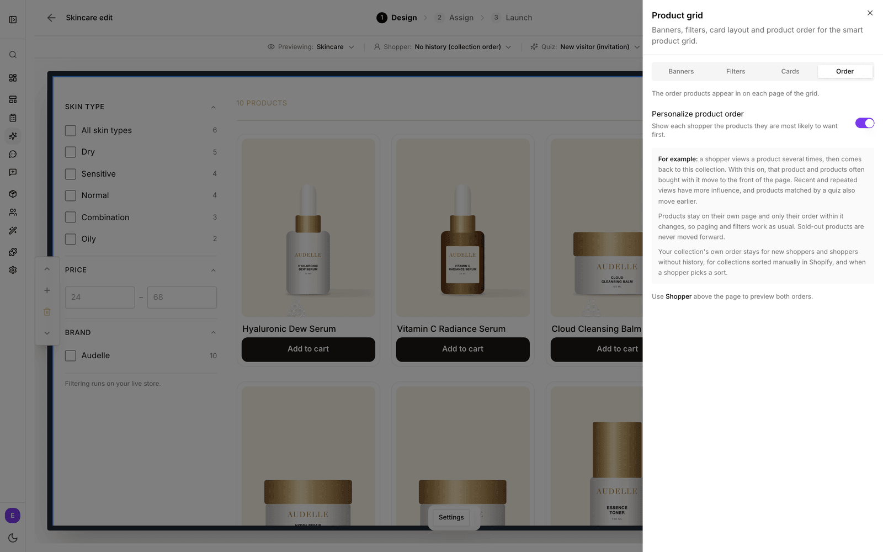Toggle Personalize product order switch

tap(865, 123)
